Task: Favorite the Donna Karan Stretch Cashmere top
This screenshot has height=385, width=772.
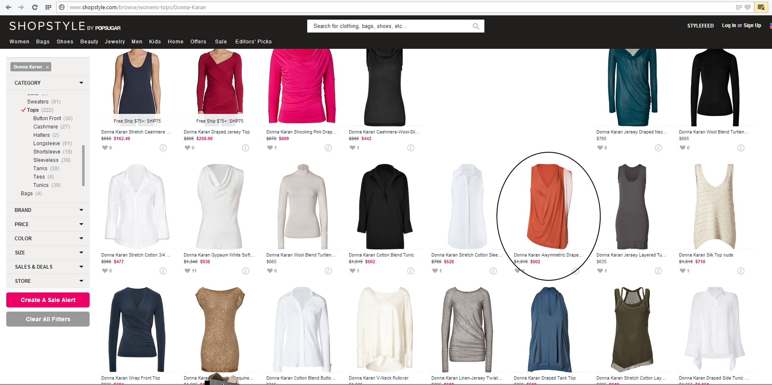Action: (x=105, y=148)
